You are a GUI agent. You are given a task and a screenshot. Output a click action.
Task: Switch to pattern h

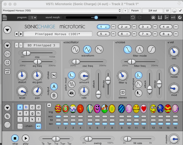point(38,113)
